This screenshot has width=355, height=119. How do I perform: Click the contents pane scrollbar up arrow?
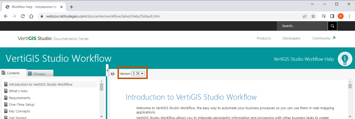point(101,81)
